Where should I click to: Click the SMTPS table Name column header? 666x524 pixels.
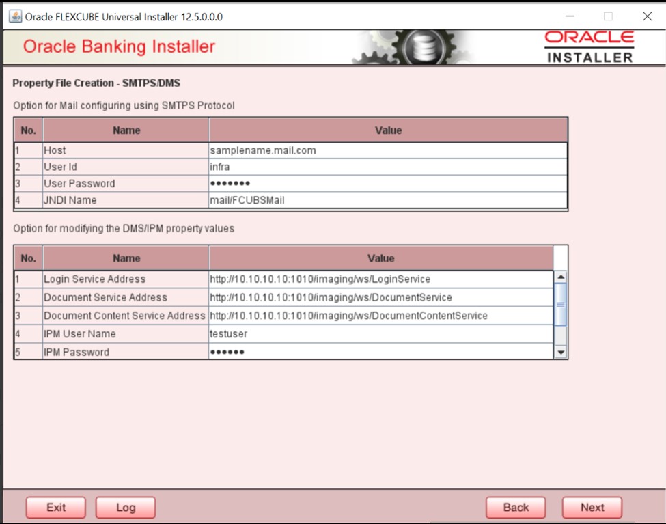tap(126, 130)
